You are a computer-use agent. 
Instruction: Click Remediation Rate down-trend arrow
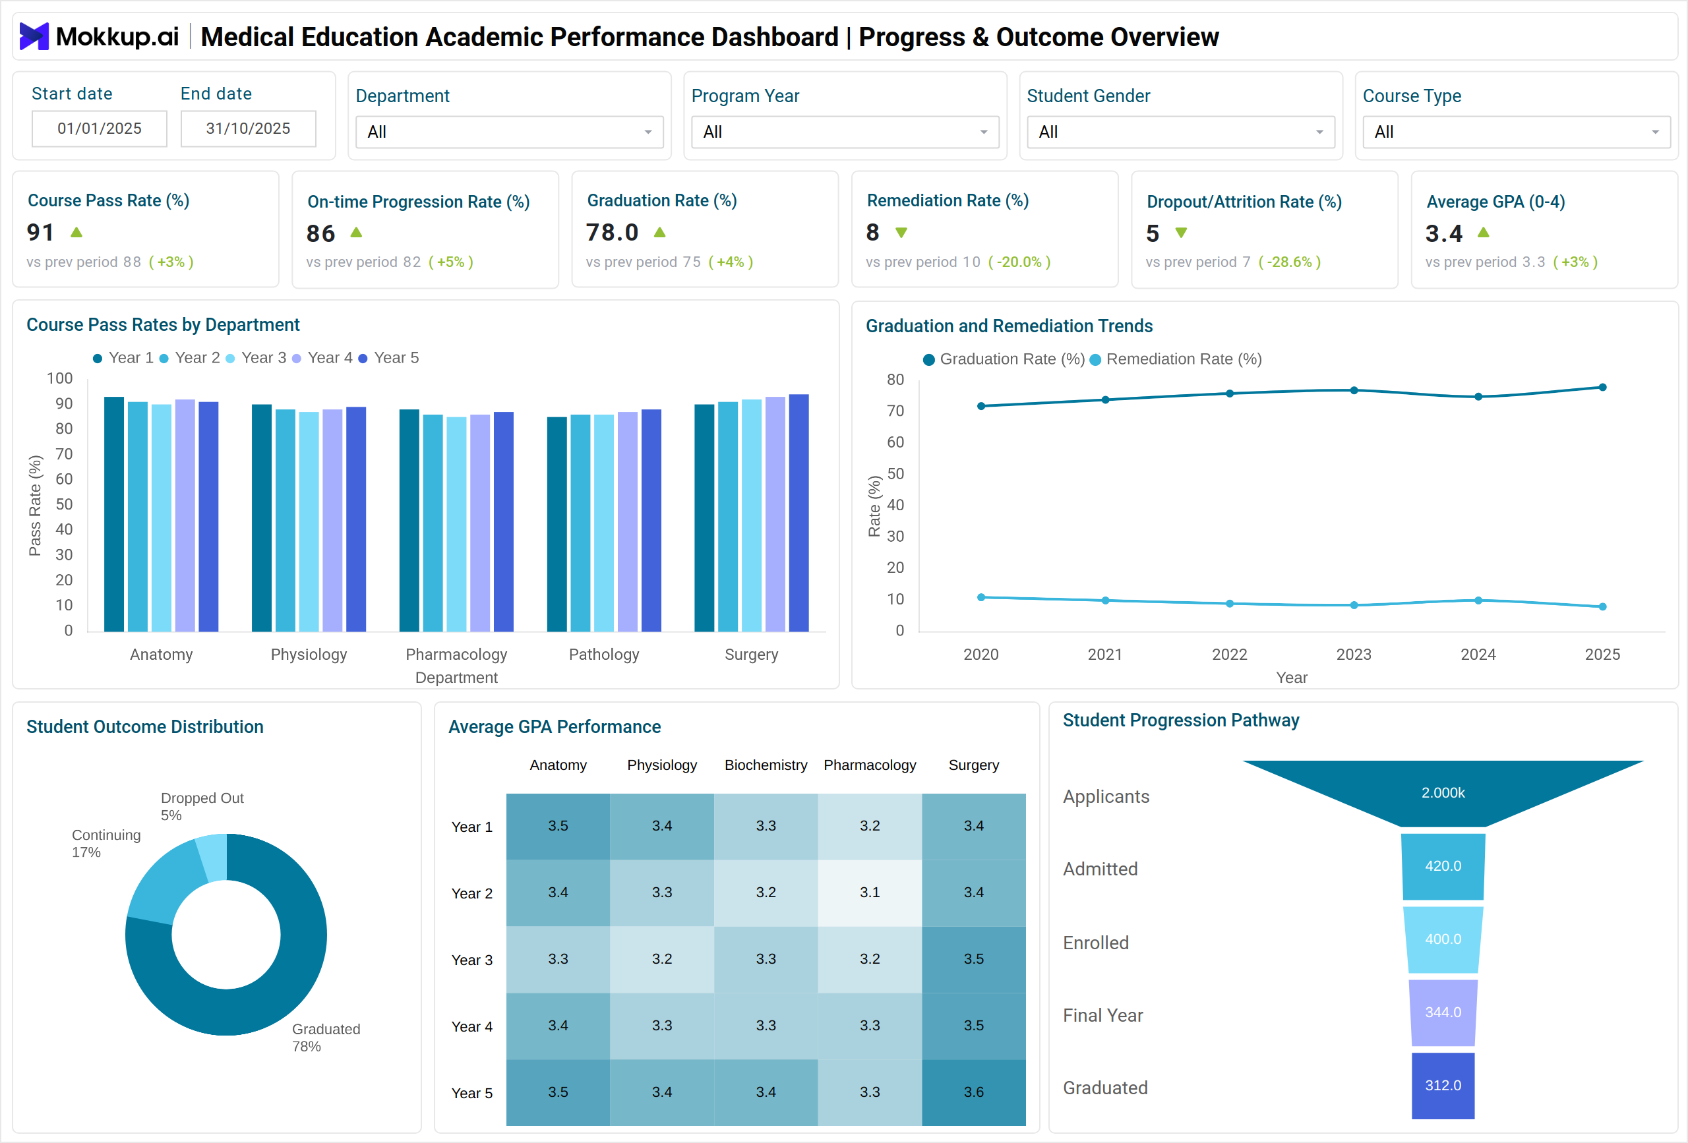tap(901, 233)
